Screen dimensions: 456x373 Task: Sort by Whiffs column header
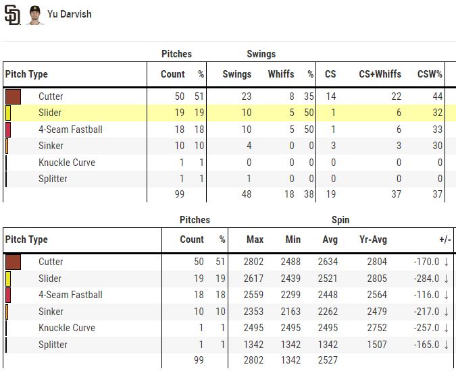point(281,74)
